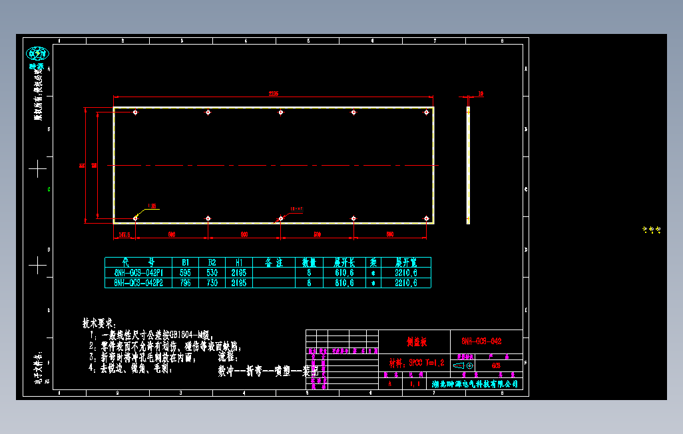Click the 流程 label text

pos(228,357)
